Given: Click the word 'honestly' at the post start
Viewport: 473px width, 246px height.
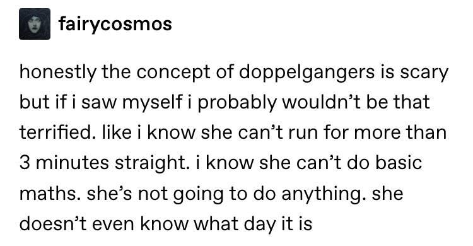Looking at the screenshot, I should (57, 73).
